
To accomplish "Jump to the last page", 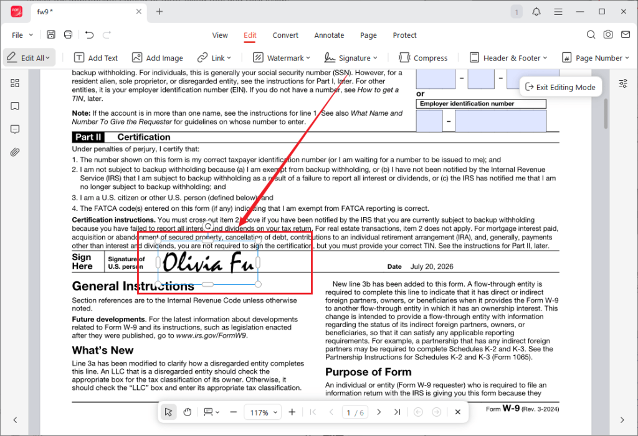I will click(397, 412).
